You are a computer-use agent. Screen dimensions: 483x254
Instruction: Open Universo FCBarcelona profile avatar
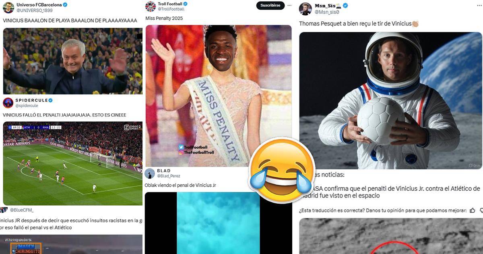[x=8, y=7]
